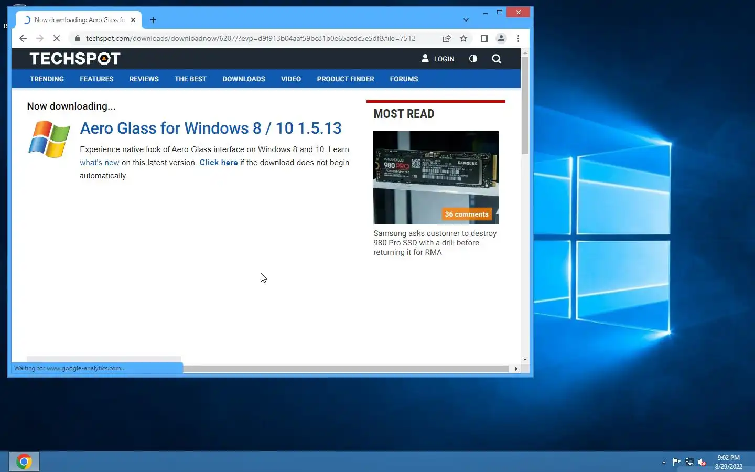
Task: Click the muted volume tray icon
Action: (703, 462)
